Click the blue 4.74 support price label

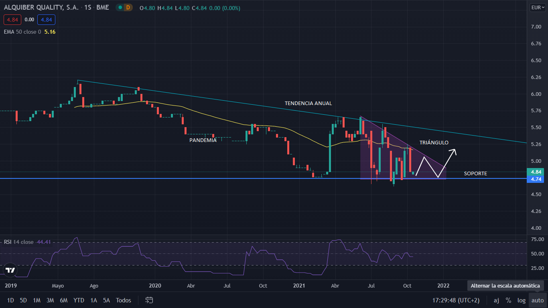(x=536, y=179)
